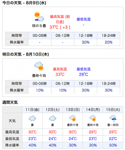Click today's 18-24時 20% rain probability
The height and width of the screenshot is (150, 125).
[109, 42]
